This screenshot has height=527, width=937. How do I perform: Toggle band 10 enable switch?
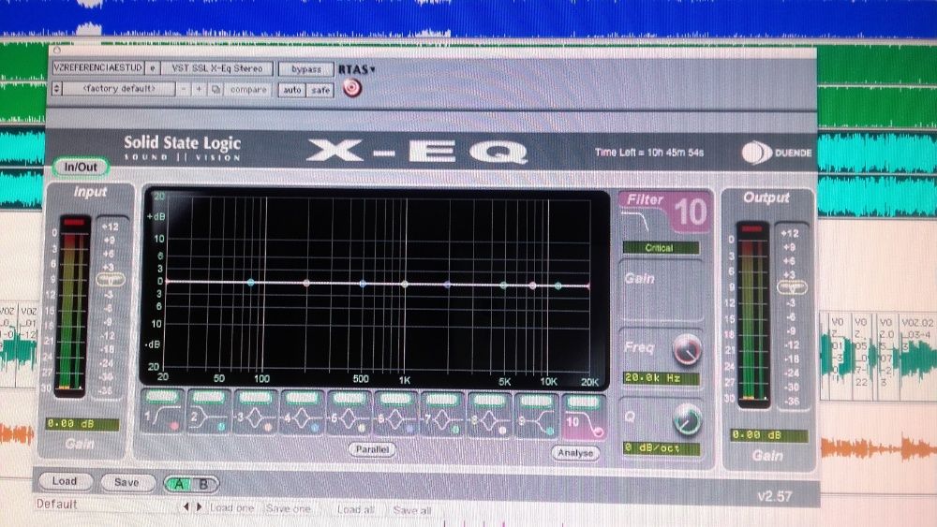[x=583, y=402]
